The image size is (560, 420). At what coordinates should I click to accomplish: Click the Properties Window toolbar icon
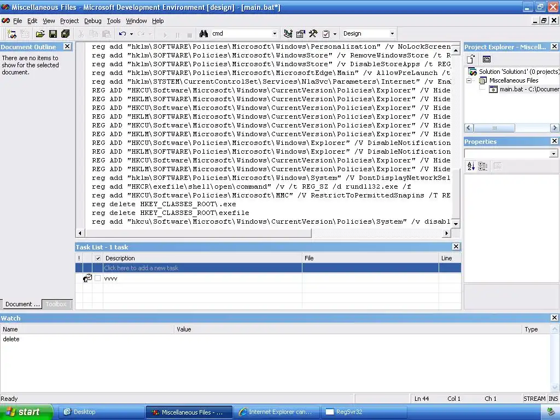pos(301,34)
